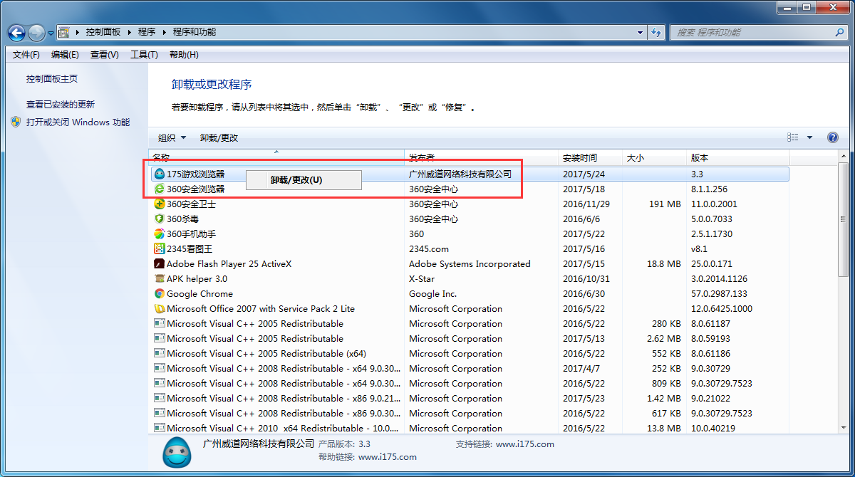Image resolution: width=855 pixels, height=477 pixels.
Task: Expand the 组织 dropdown
Action: (172, 138)
